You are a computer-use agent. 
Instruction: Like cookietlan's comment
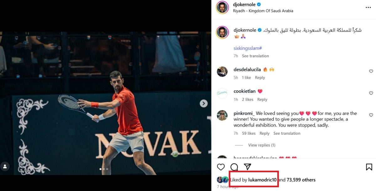(371, 93)
